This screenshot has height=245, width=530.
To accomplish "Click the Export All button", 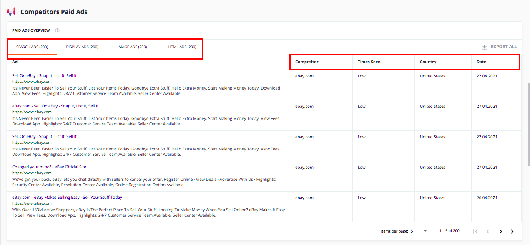I will pos(499,47).
